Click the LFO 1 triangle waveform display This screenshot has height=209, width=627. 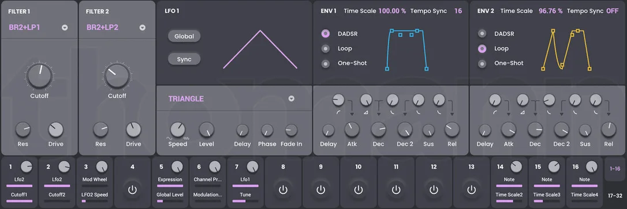click(x=260, y=49)
